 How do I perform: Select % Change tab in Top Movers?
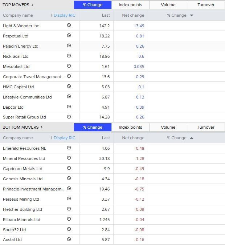(93, 5)
